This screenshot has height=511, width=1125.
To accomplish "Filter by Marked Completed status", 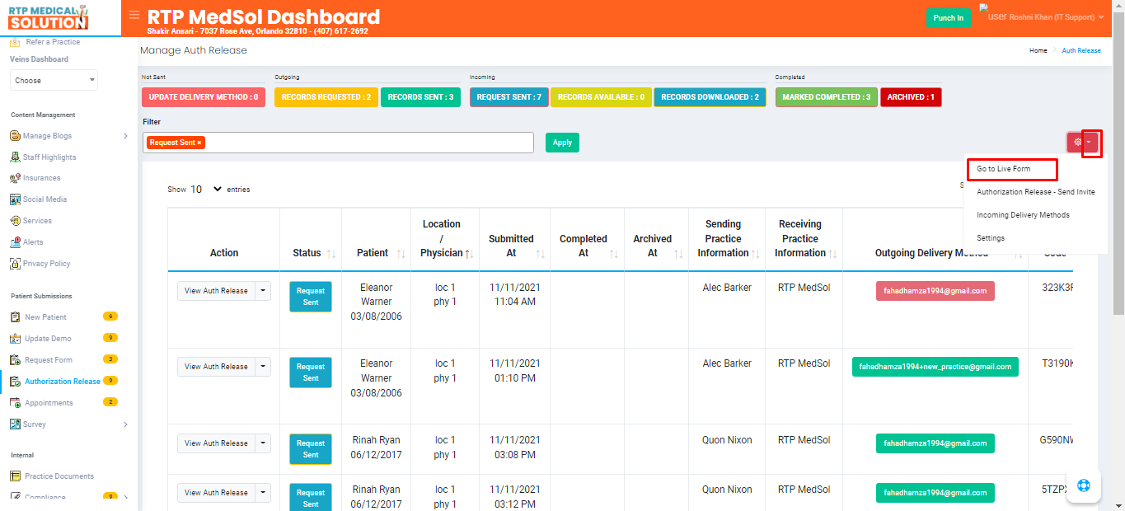I will coord(826,97).
